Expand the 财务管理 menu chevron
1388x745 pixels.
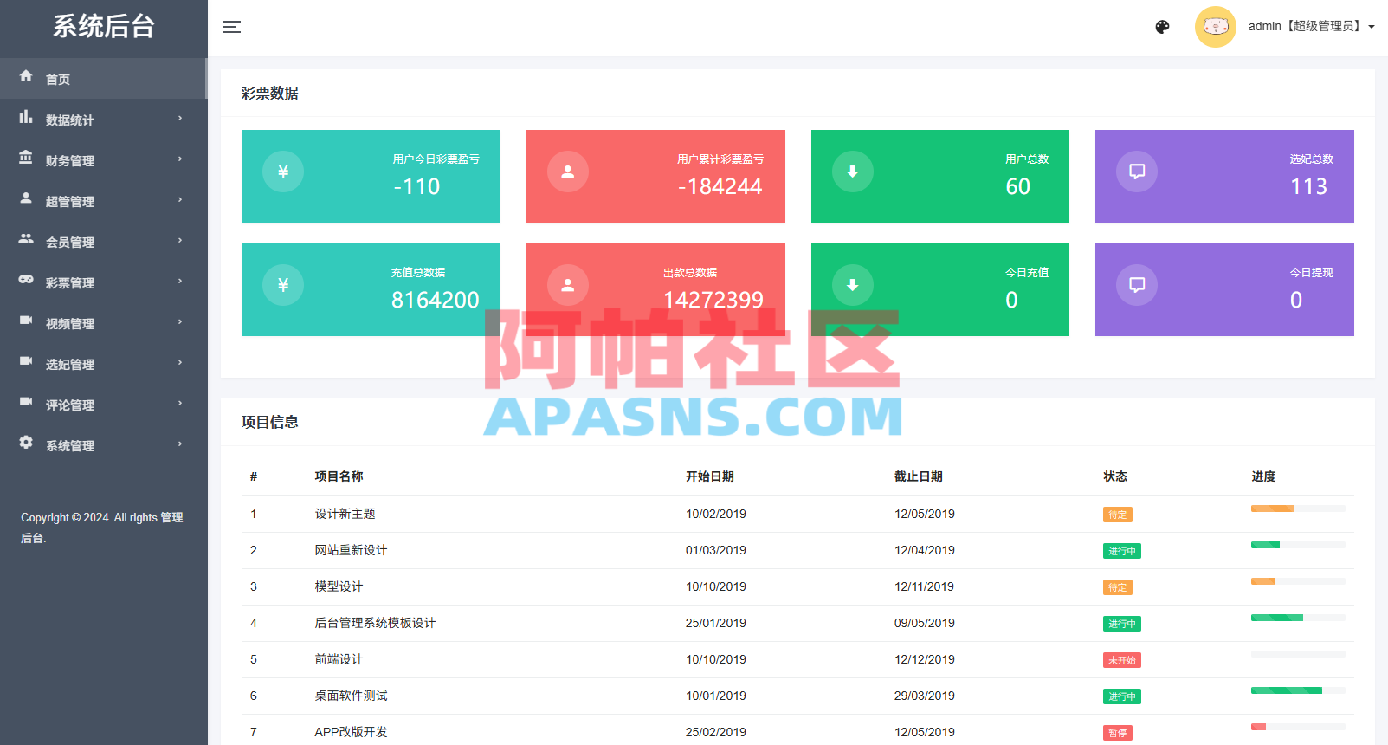[x=180, y=159]
